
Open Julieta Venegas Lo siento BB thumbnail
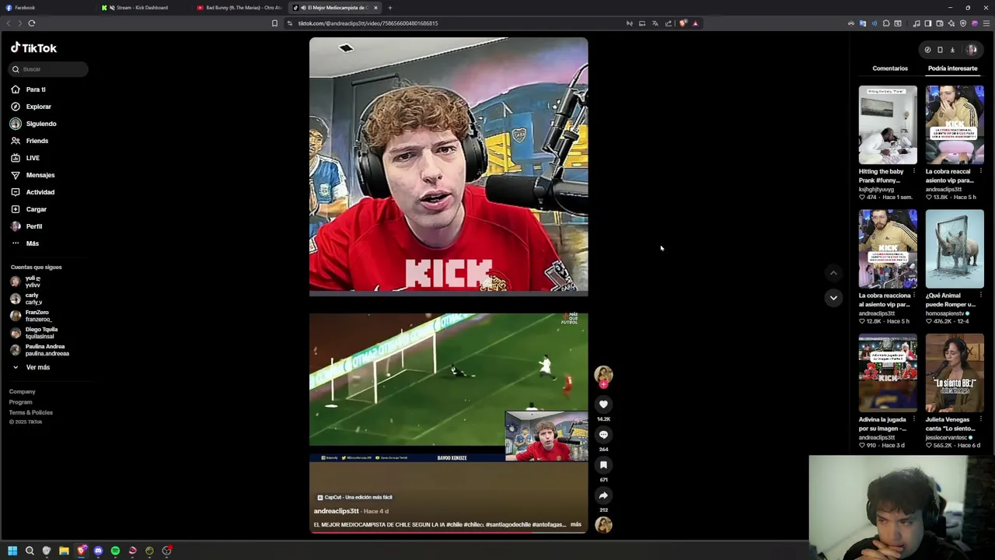[x=955, y=373]
